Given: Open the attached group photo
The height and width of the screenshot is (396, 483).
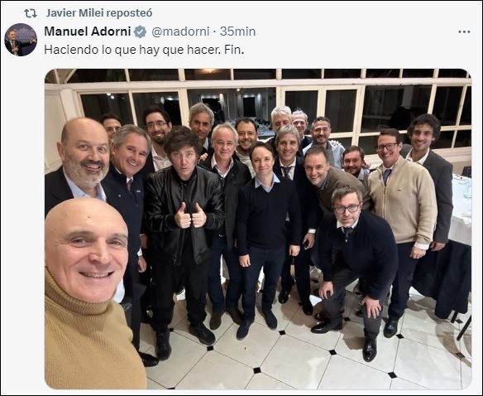Looking at the screenshot, I should (258, 229).
